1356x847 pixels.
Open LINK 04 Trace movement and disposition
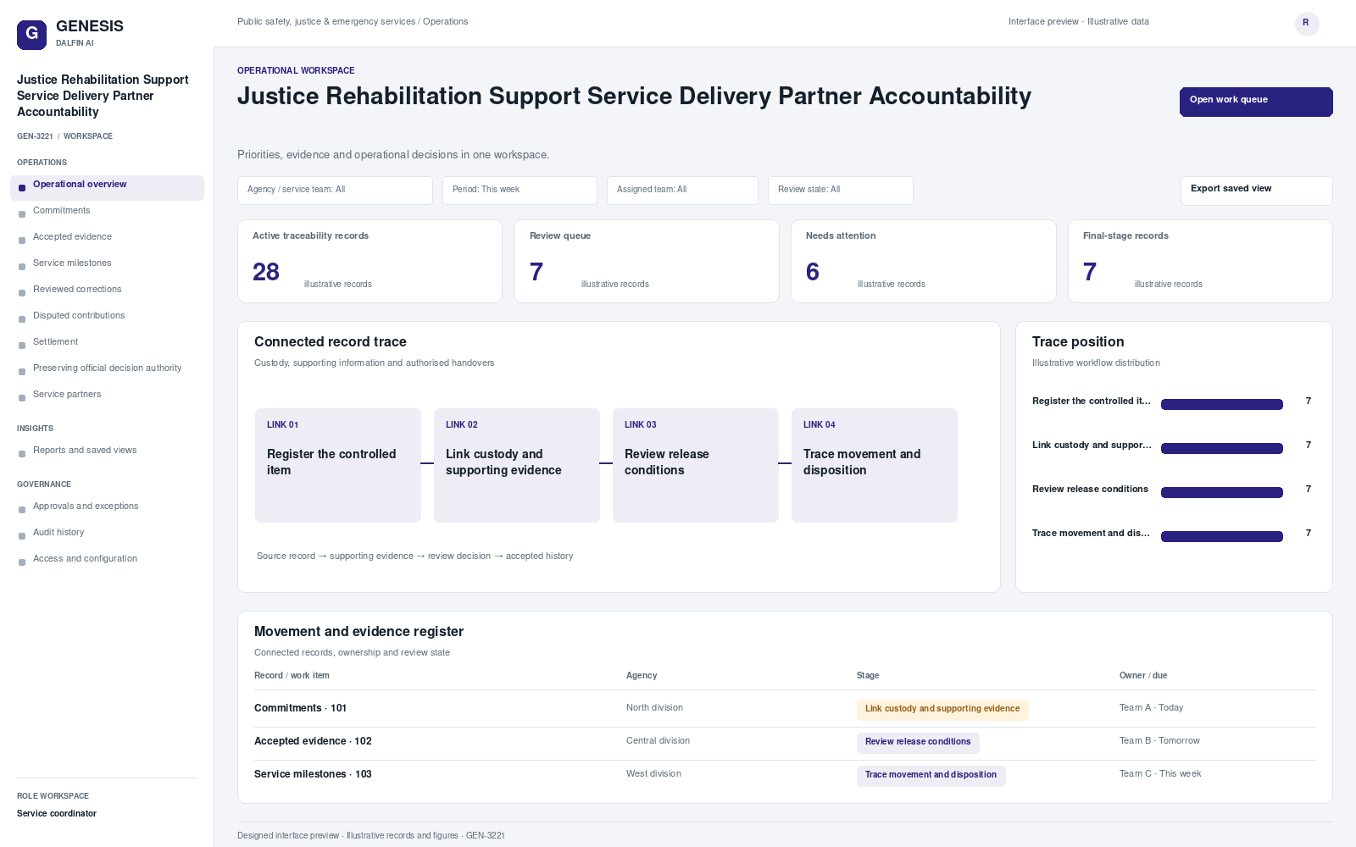(x=874, y=465)
